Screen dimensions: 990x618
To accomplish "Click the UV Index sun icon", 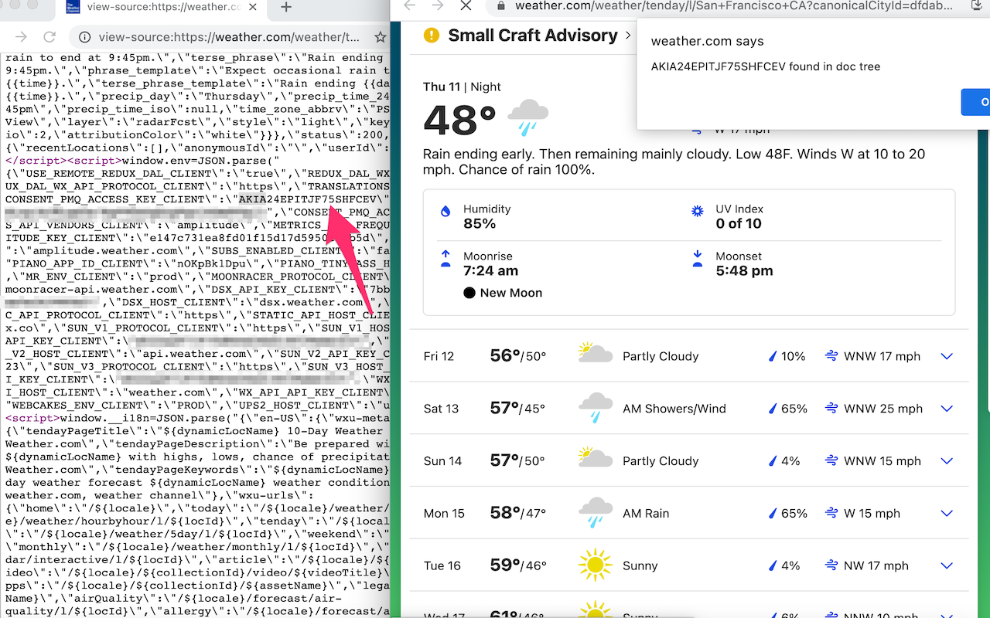I will point(697,210).
